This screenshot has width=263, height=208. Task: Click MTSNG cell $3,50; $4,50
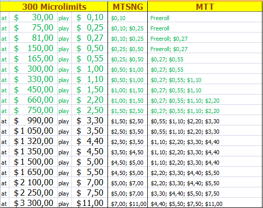[x=128, y=151]
